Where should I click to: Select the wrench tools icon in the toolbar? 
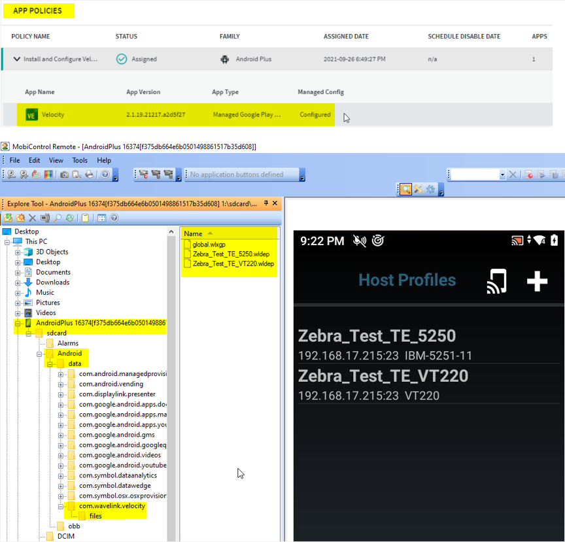(x=419, y=190)
